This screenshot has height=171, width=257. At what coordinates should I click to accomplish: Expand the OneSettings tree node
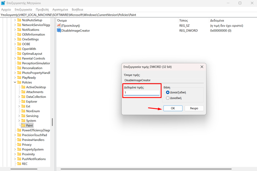(x=15, y=39)
